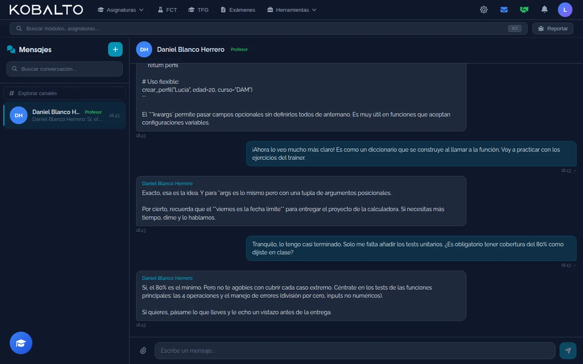The height and width of the screenshot is (364, 583).
Task: Click the paperclip attach icon
Action: click(x=143, y=351)
